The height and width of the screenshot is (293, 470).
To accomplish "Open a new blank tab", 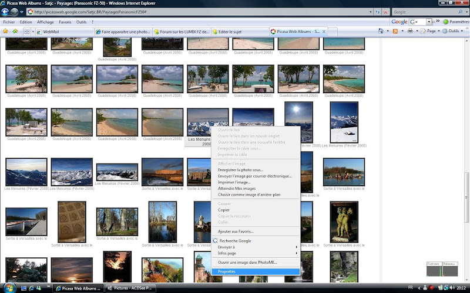I will click(x=333, y=32).
